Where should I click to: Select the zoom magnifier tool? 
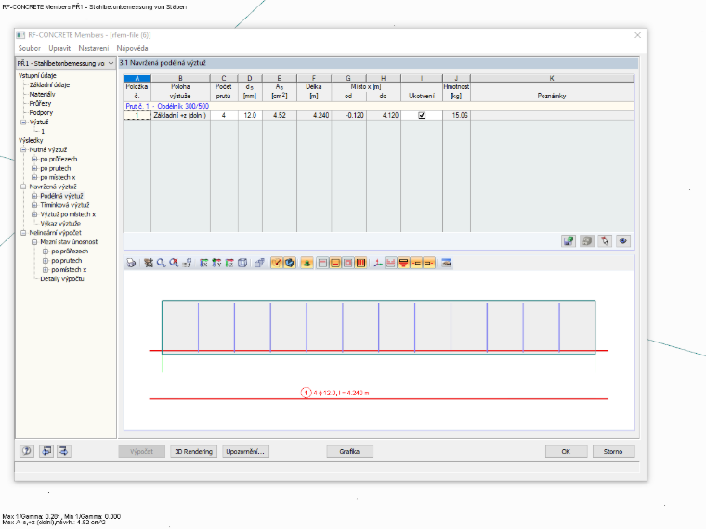[x=161, y=264]
